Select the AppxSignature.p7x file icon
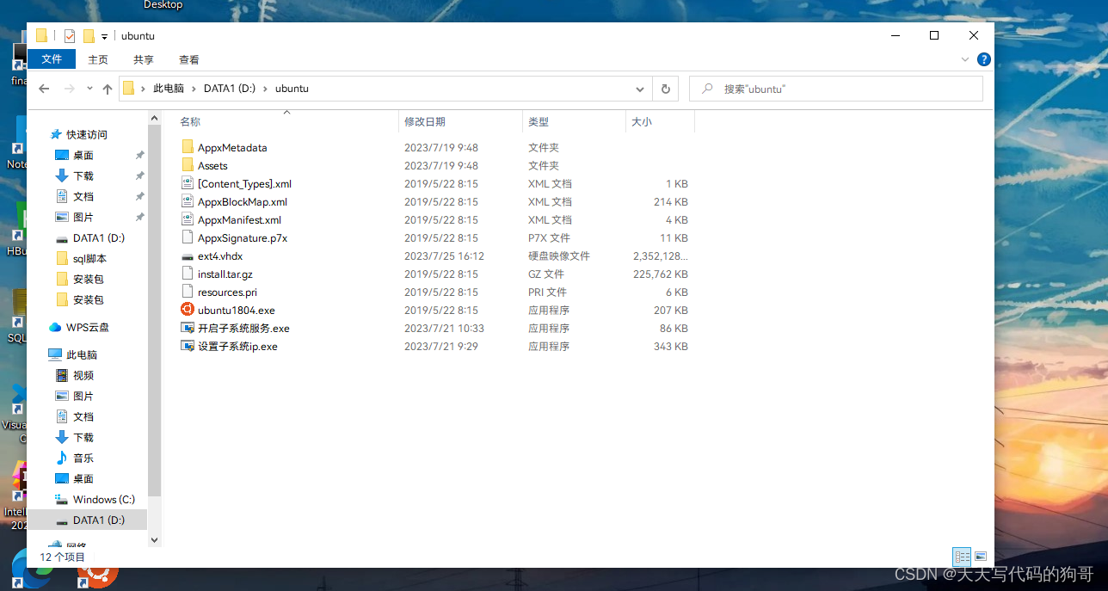The image size is (1108, 591). click(188, 237)
